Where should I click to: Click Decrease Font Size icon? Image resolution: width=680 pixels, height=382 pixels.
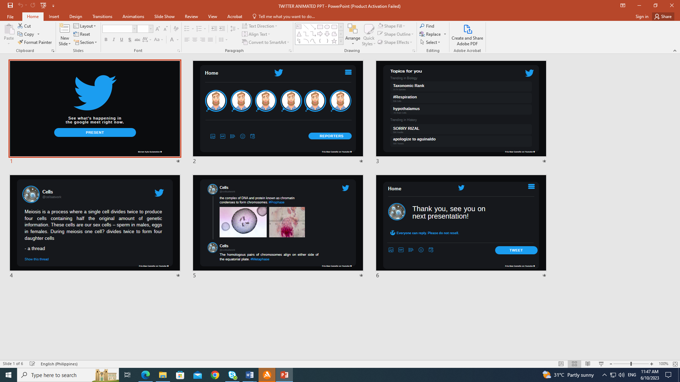click(165, 29)
